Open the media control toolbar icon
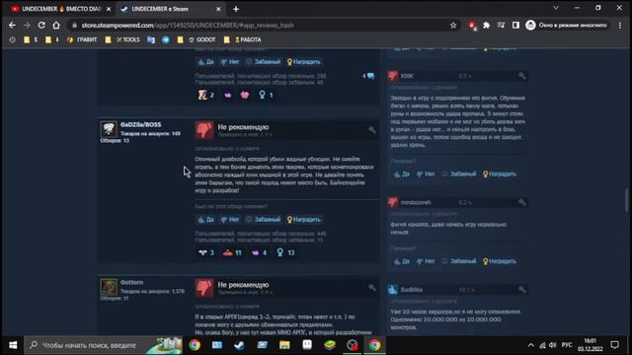 click(x=501, y=25)
